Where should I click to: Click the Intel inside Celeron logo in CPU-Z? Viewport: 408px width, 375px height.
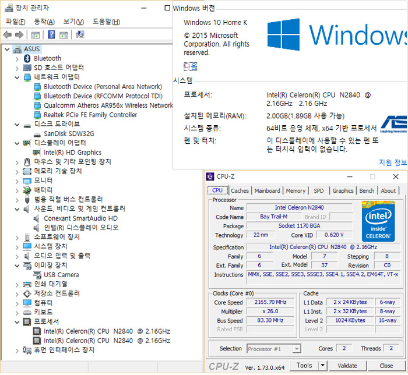[378, 221]
